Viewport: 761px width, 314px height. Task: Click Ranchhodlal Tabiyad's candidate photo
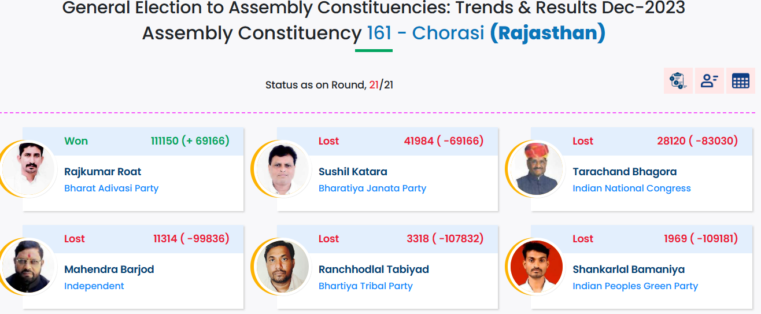[x=282, y=267]
